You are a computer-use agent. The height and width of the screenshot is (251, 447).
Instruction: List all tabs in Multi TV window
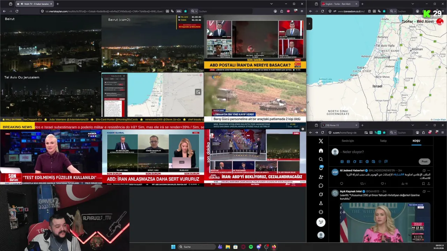(271, 4)
